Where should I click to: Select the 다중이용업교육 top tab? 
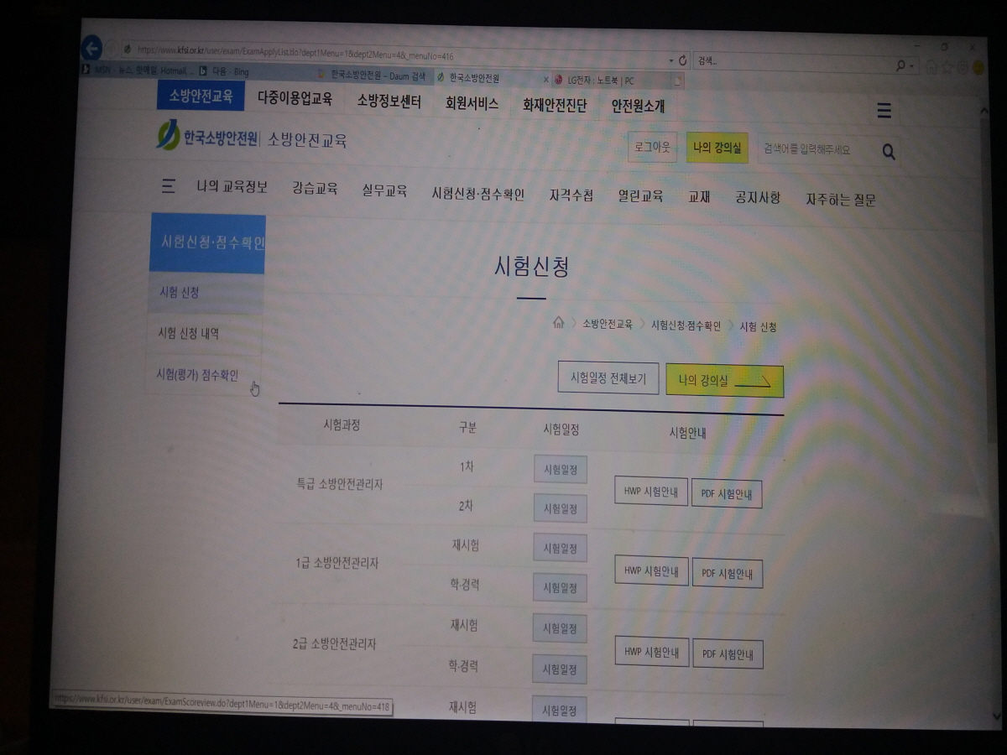[x=295, y=99]
